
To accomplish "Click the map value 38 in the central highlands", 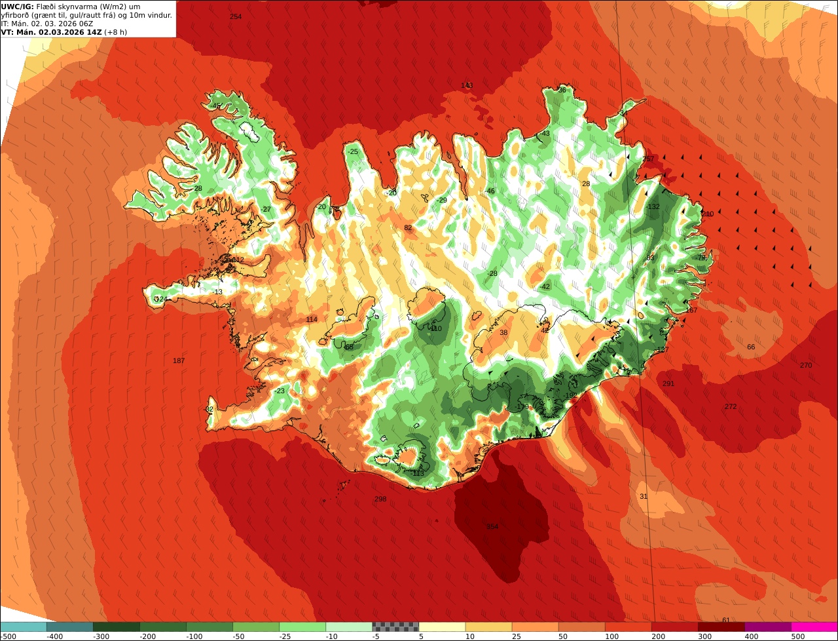I will tap(503, 333).
